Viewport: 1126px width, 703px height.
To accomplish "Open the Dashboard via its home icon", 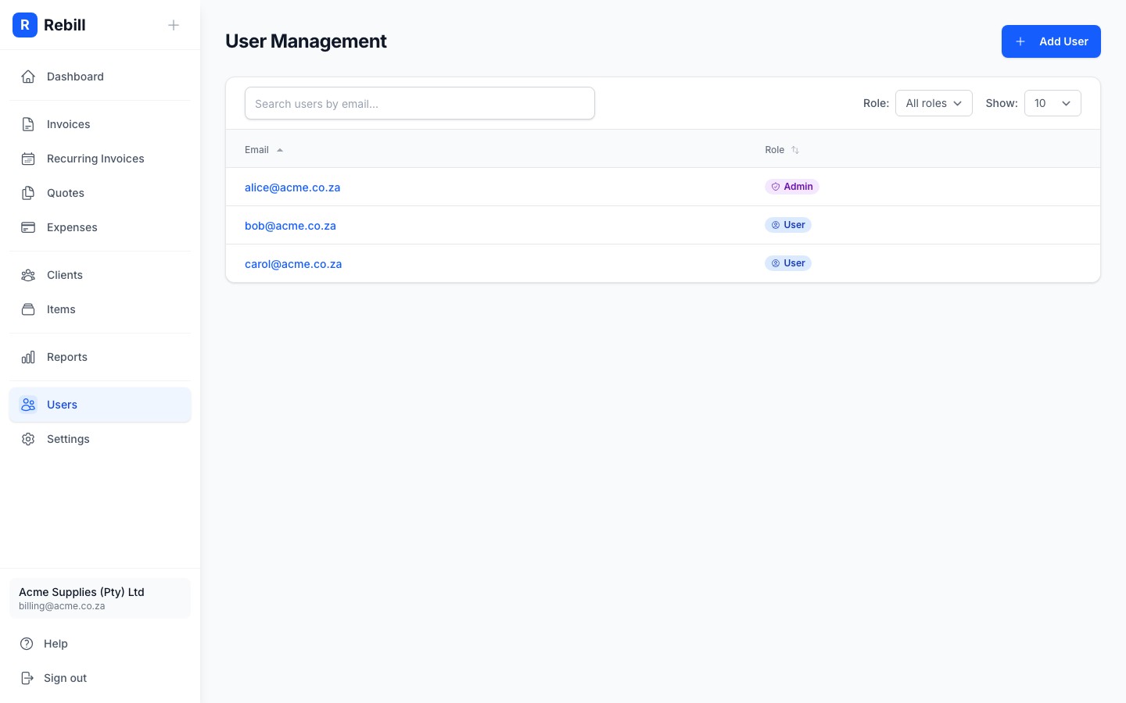I will [28, 77].
